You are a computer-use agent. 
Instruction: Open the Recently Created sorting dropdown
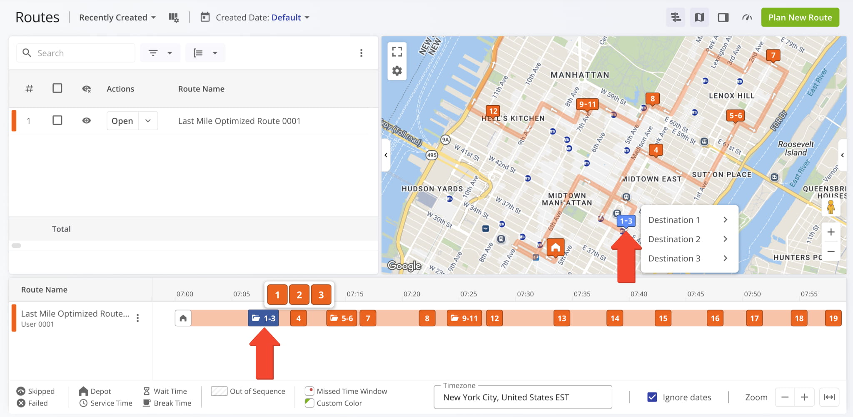point(117,17)
